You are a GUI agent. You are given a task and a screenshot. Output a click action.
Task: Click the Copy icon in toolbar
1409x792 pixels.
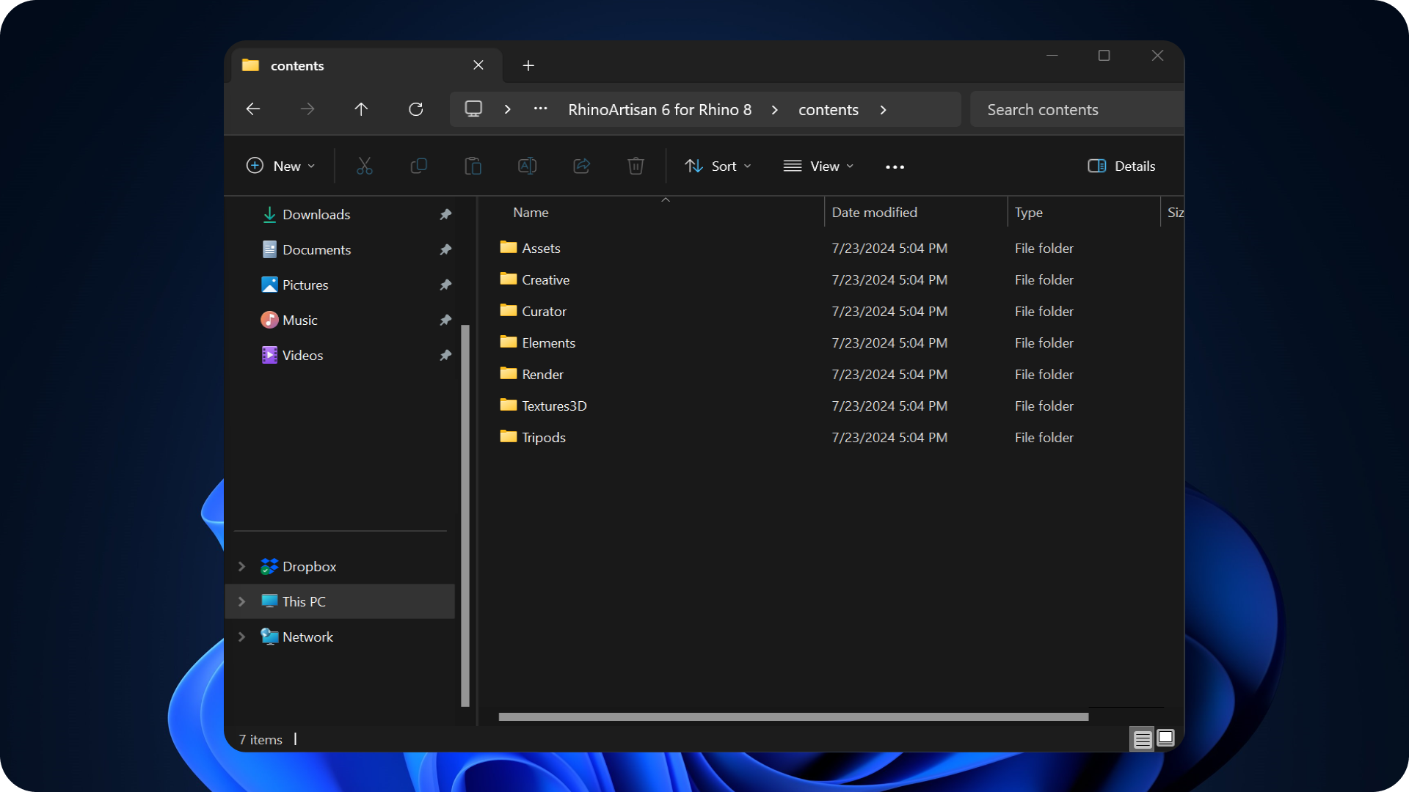tap(418, 166)
